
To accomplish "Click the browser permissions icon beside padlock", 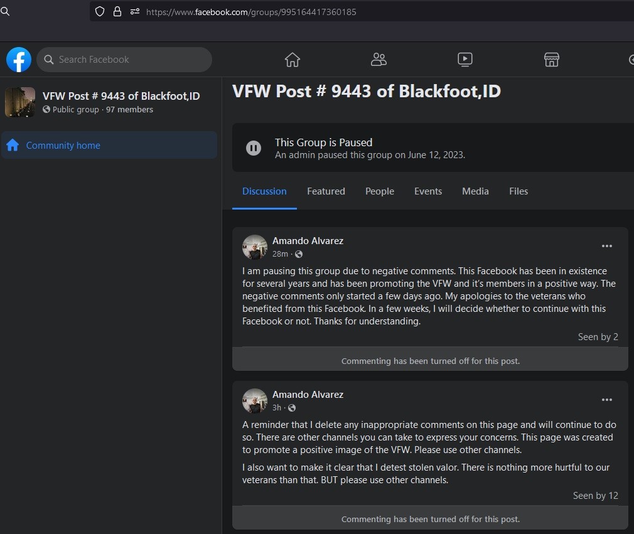I will pyautogui.click(x=134, y=11).
